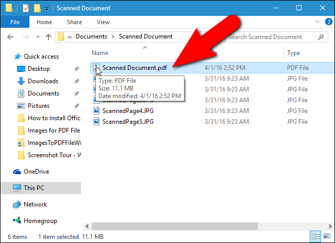This screenshot has width=335, height=243.
Task: Open OneDrive in the navigation pane
Action: click(36, 172)
